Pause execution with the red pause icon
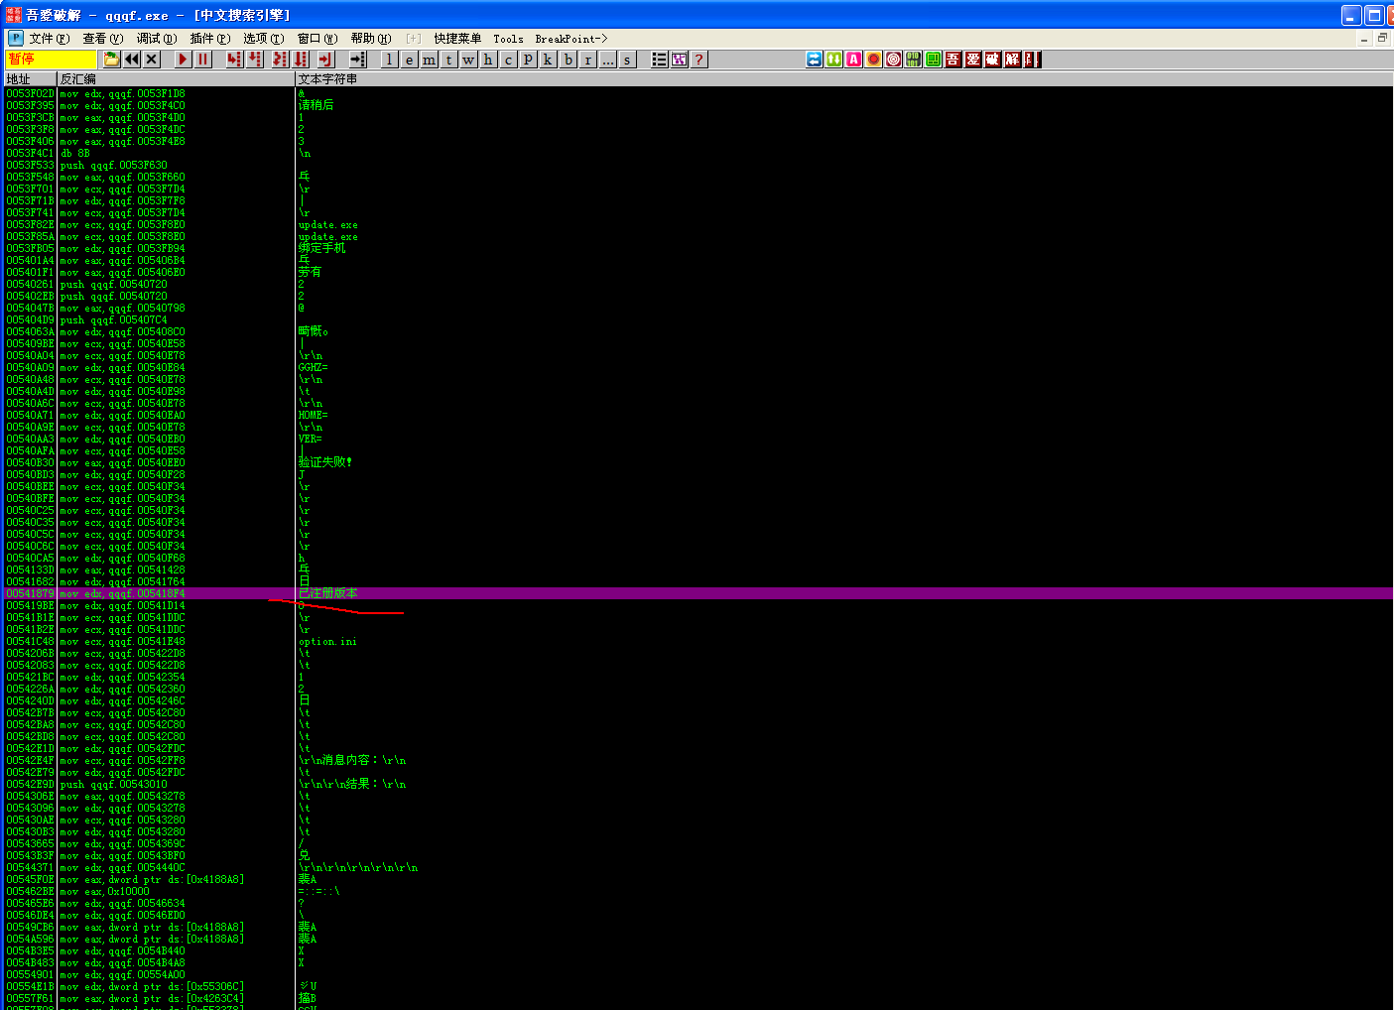 coord(202,60)
